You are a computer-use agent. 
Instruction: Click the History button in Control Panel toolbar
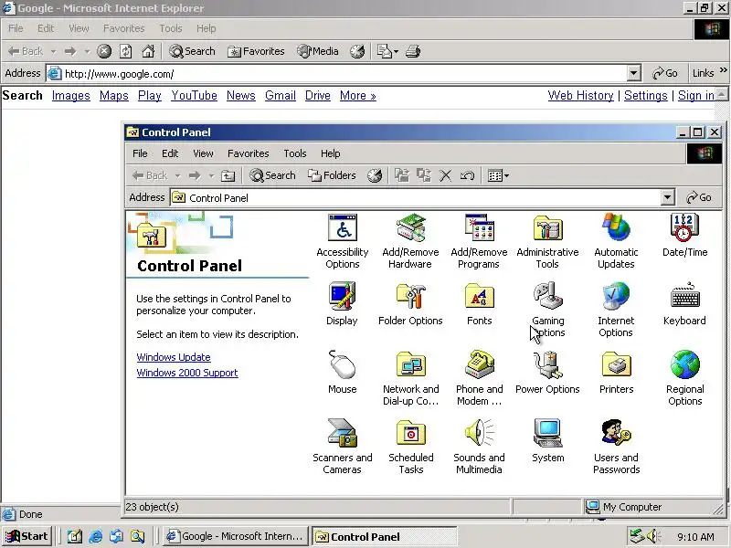tap(375, 175)
